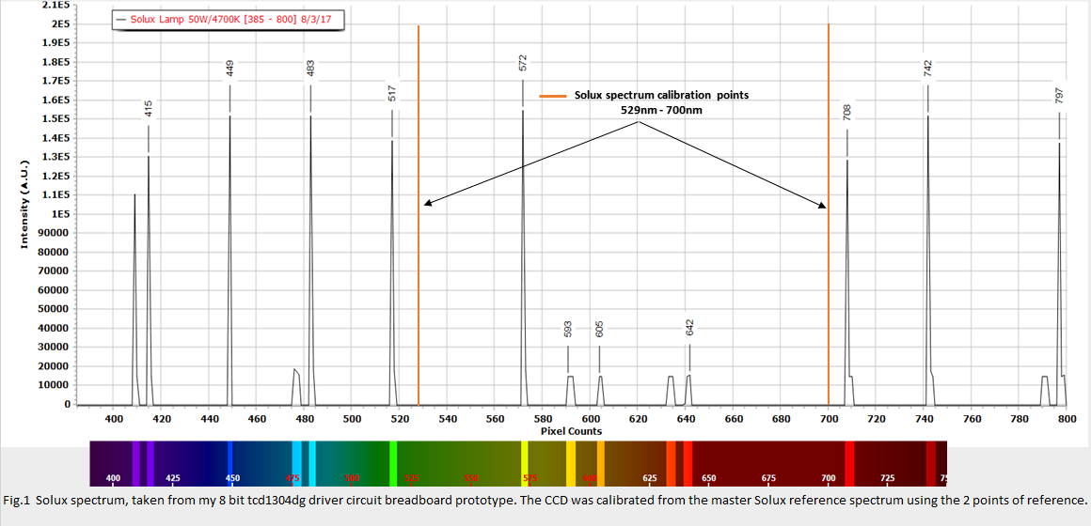The width and height of the screenshot is (1091, 526).
Task: Click the orange calibration line near 529
Action: click(x=419, y=214)
